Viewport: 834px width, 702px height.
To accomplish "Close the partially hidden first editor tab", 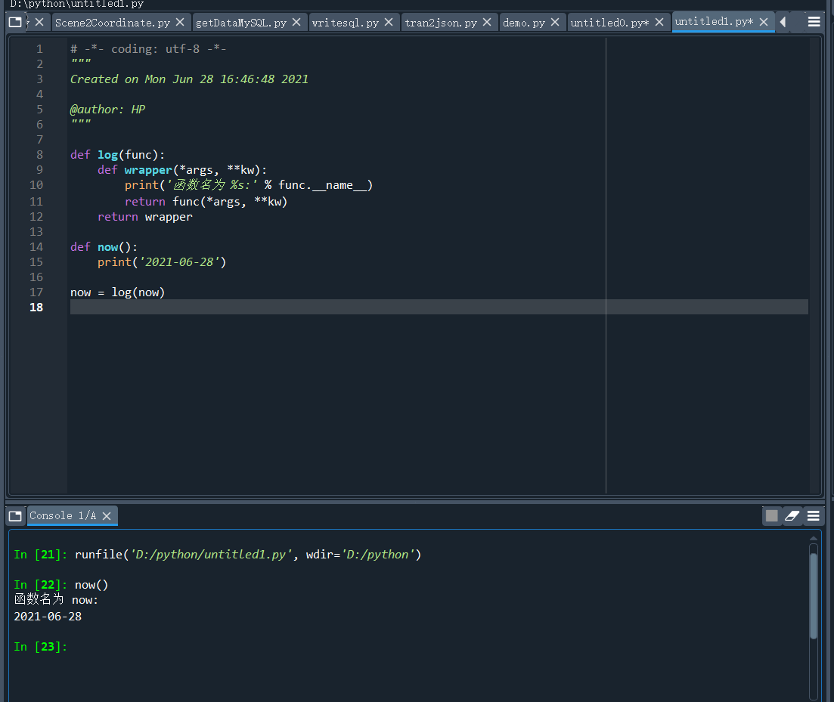I will click(39, 23).
